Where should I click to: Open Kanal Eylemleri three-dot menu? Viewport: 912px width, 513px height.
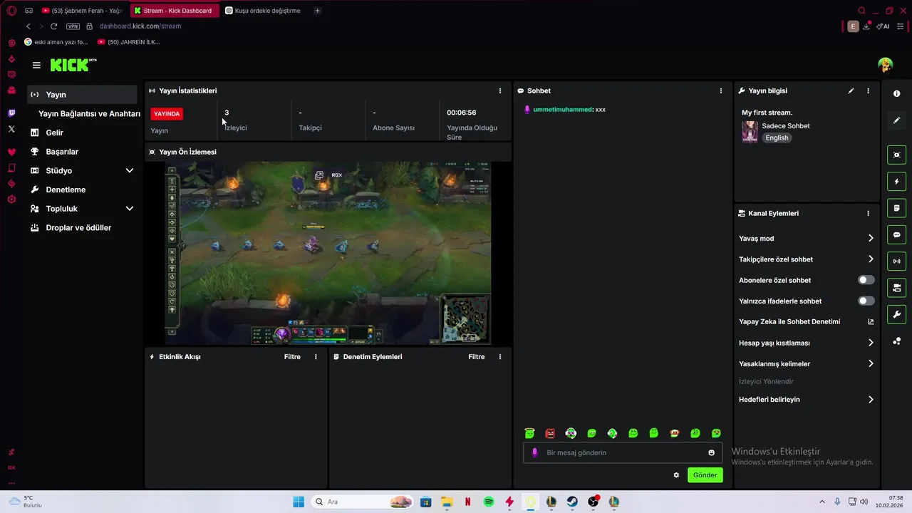[x=868, y=214]
